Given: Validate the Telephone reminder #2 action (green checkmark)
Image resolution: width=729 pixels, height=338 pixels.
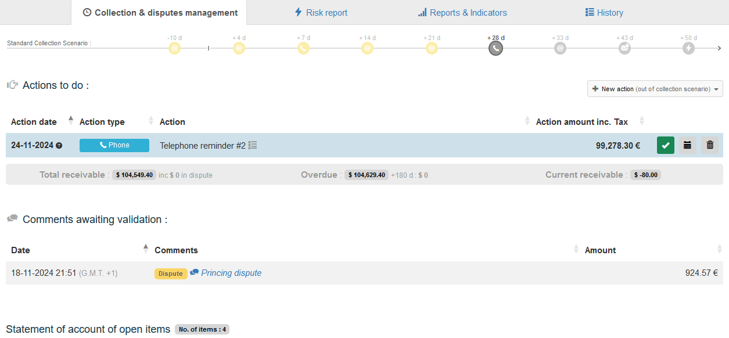Looking at the screenshot, I should pyautogui.click(x=665, y=145).
